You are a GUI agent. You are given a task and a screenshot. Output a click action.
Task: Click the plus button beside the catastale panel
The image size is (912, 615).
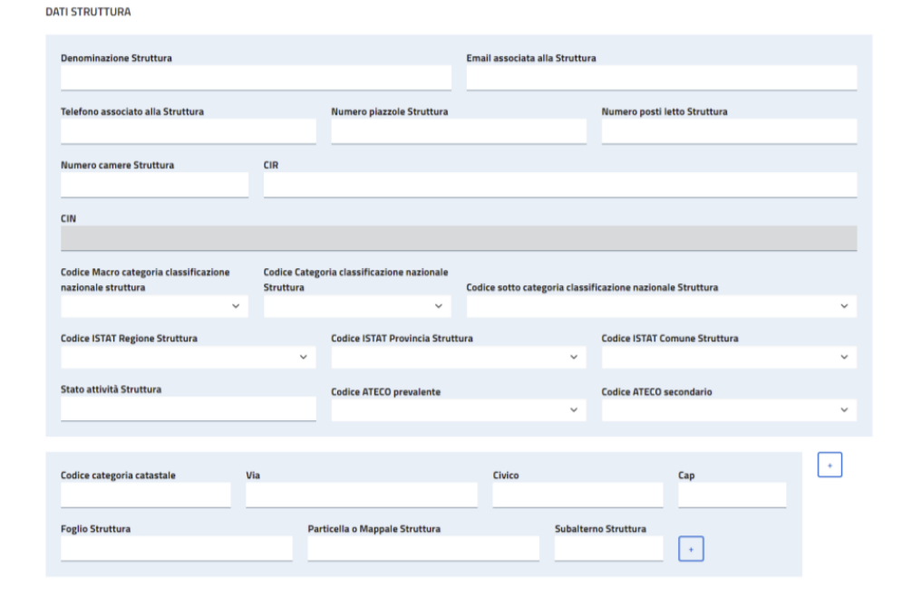tap(830, 465)
